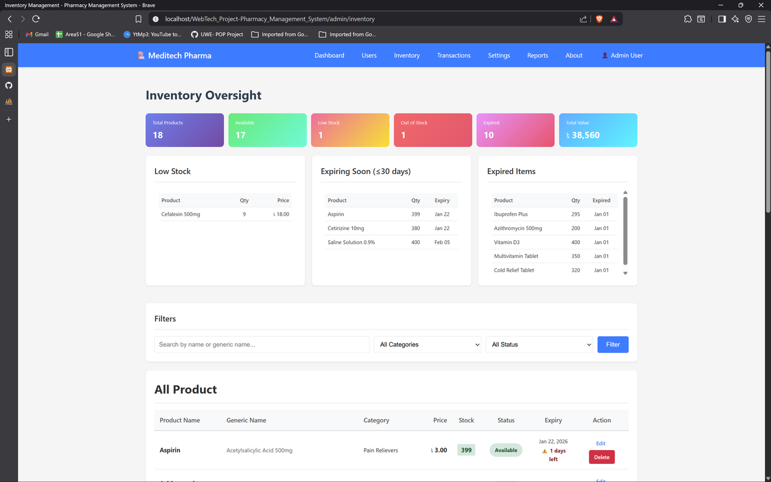Image resolution: width=771 pixels, height=482 pixels.
Task: Switch to the GitHub vertical tab
Action: point(8,86)
